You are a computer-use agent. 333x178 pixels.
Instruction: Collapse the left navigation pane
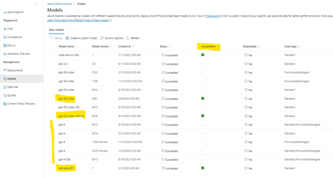[x=36, y=4]
